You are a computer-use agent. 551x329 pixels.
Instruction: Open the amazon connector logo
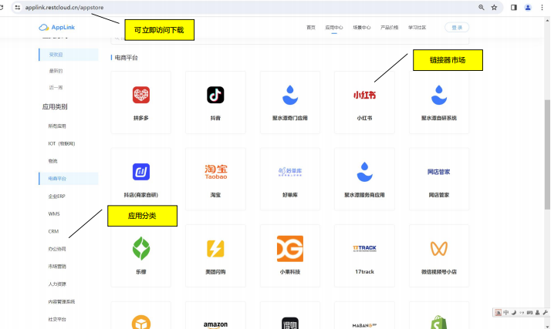[x=215, y=325]
